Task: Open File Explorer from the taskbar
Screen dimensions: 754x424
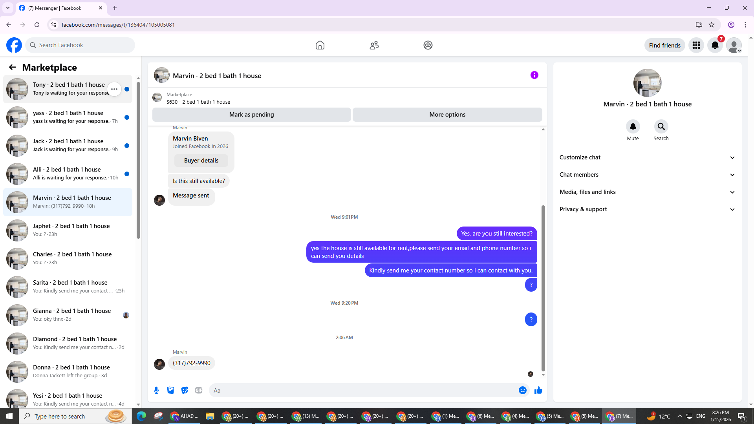Action: point(210,416)
